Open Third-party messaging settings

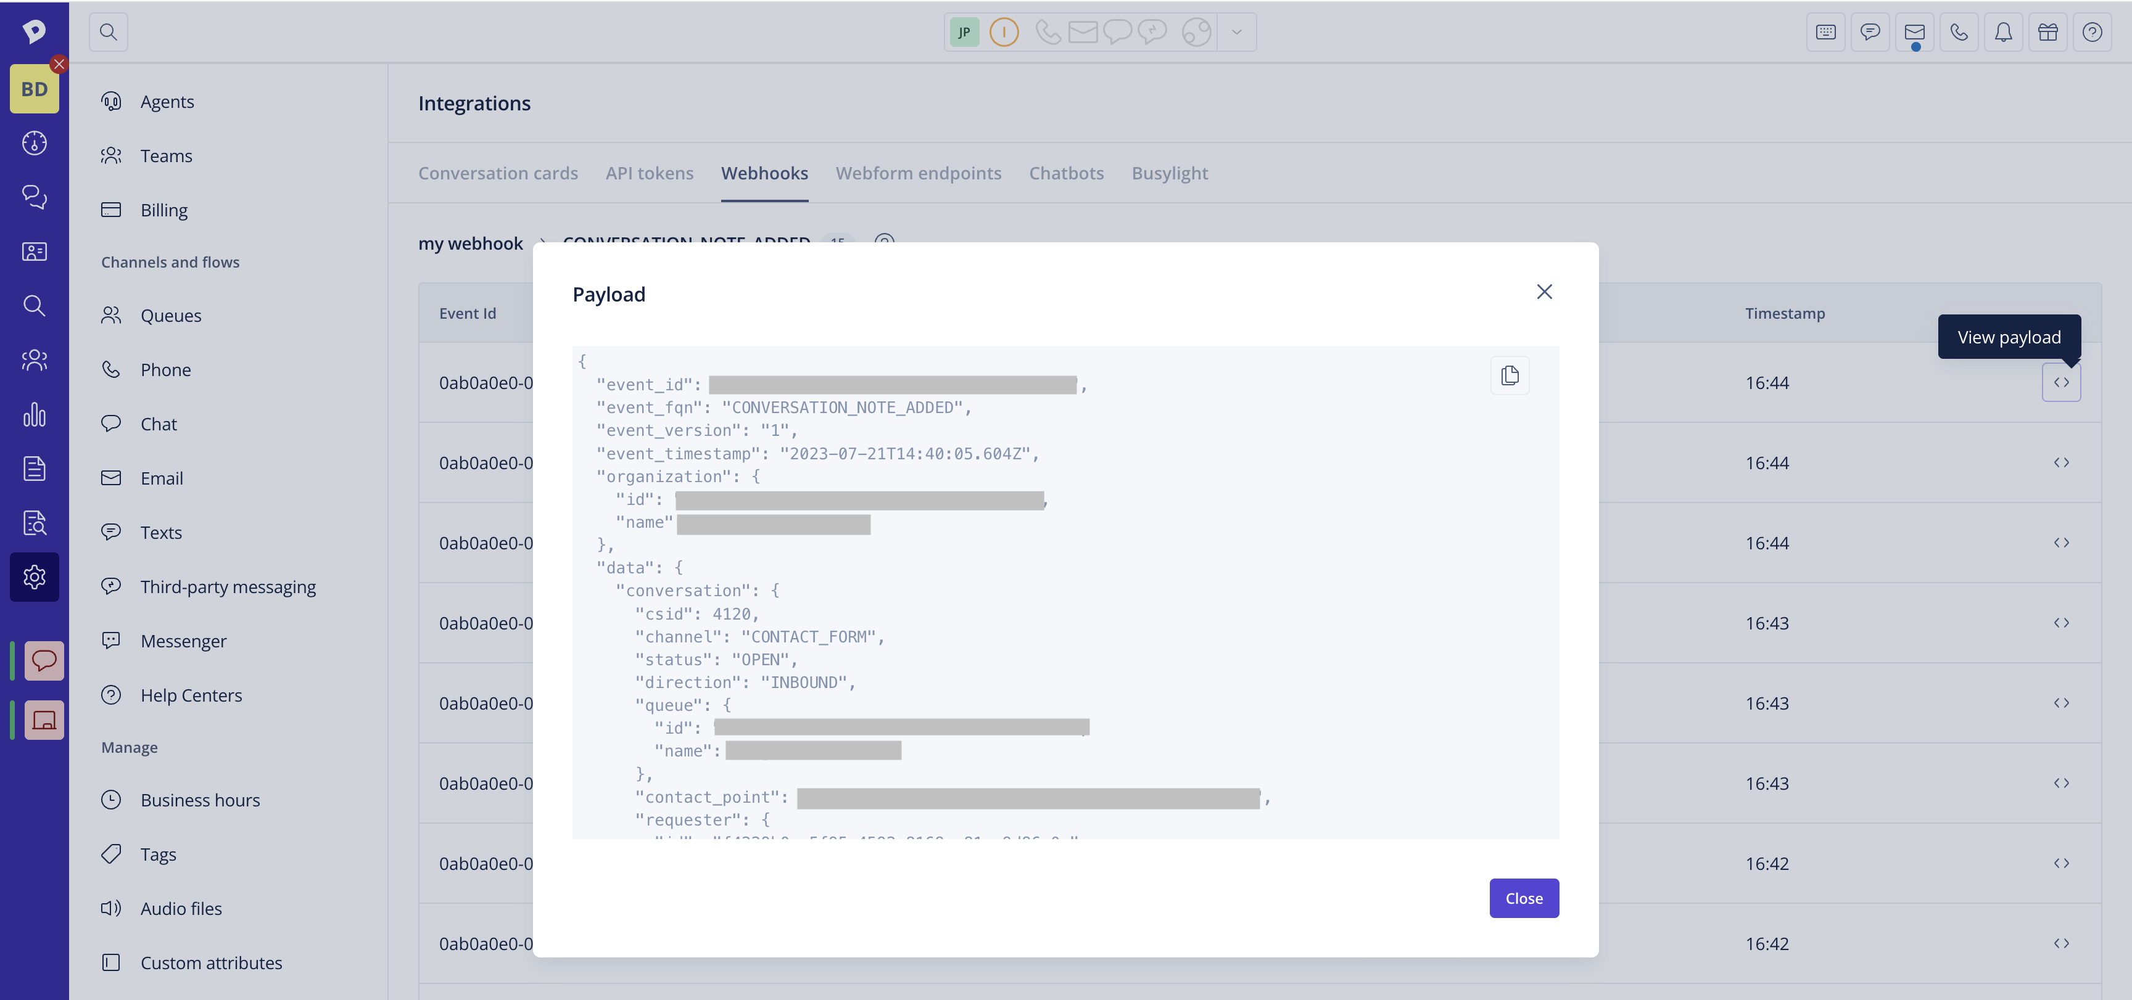pos(228,586)
